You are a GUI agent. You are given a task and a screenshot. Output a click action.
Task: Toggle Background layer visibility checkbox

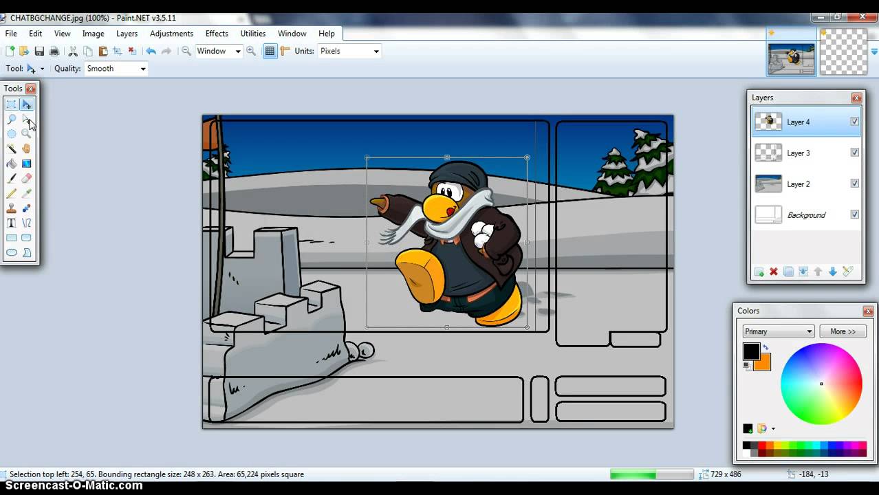(x=854, y=214)
